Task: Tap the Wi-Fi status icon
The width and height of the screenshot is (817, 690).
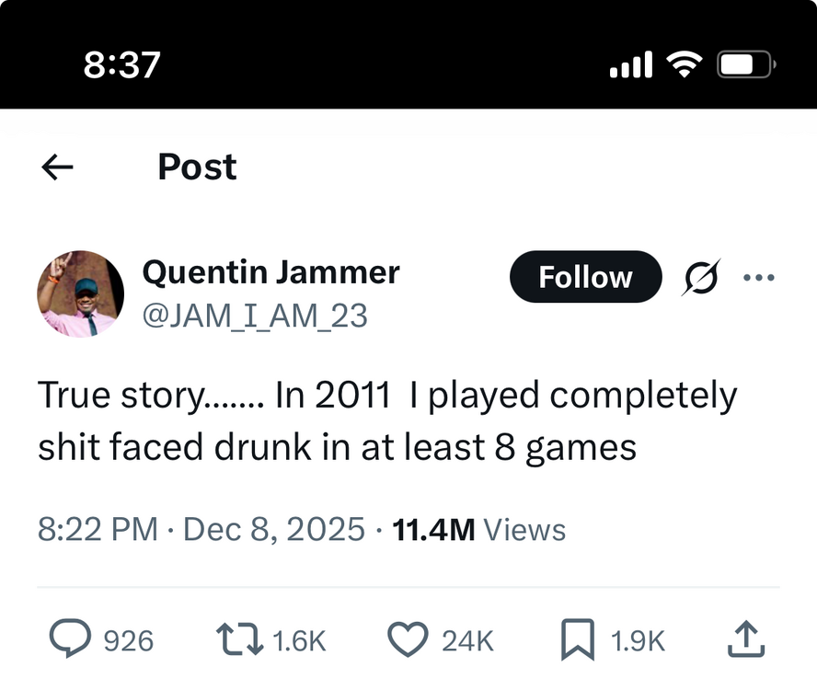Action: pos(684,63)
